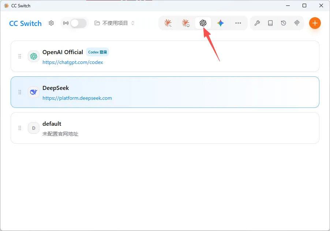Image resolution: width=330 pixels, height=231 pixels.
Task: Select the default provider name
Action: (x=52, y=124)
